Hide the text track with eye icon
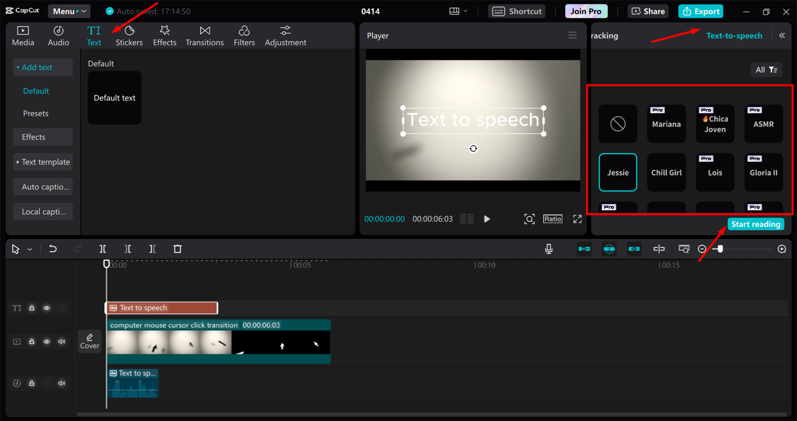 point(47,308)
